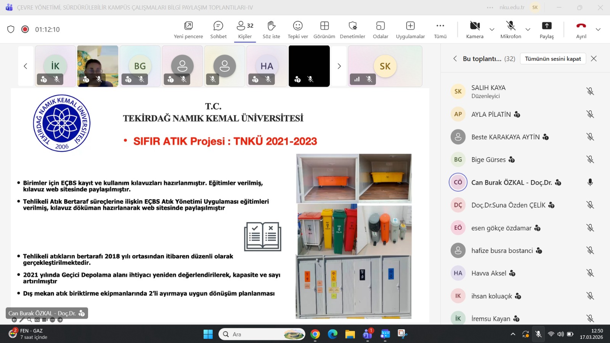Open File Explorer from taskbar
This screenshot has height=343, width=610.
(350, 334)
